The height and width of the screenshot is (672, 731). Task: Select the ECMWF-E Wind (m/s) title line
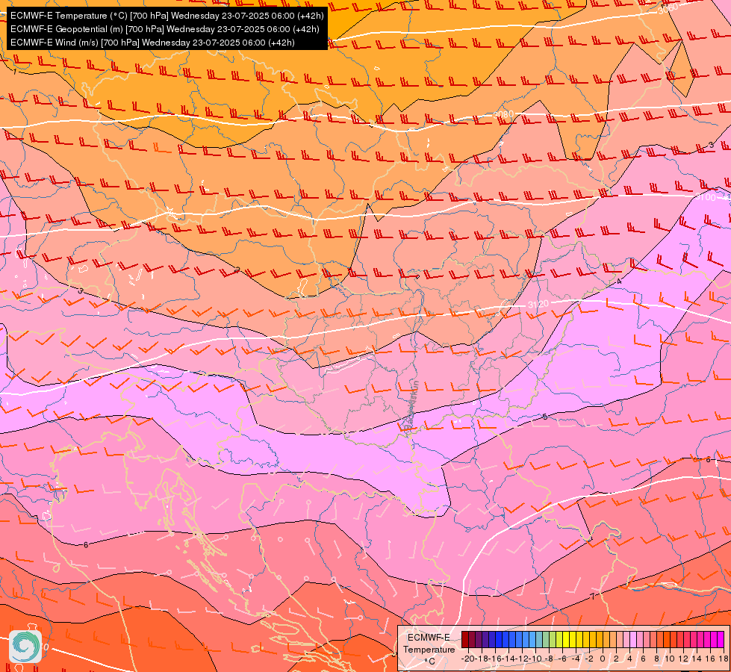(x=152, y=43)
